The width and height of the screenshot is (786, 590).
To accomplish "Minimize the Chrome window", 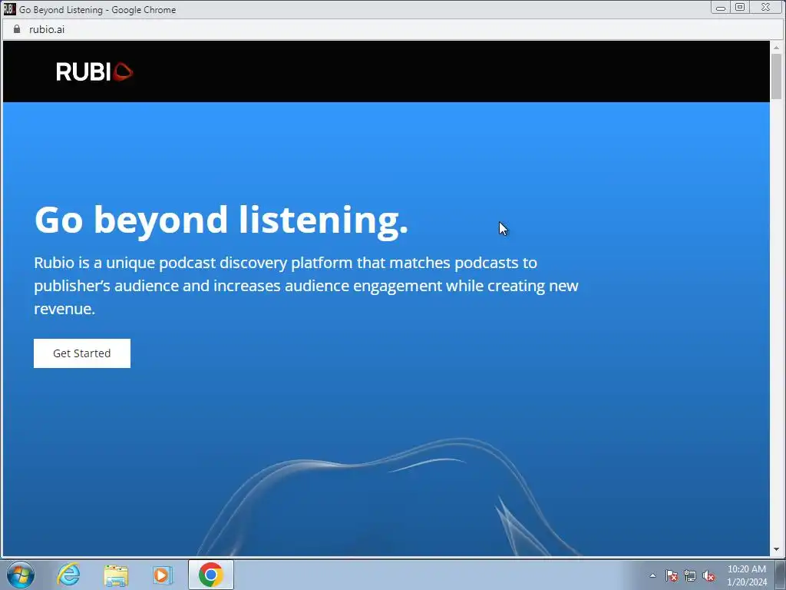I will (x=720, y=8).
